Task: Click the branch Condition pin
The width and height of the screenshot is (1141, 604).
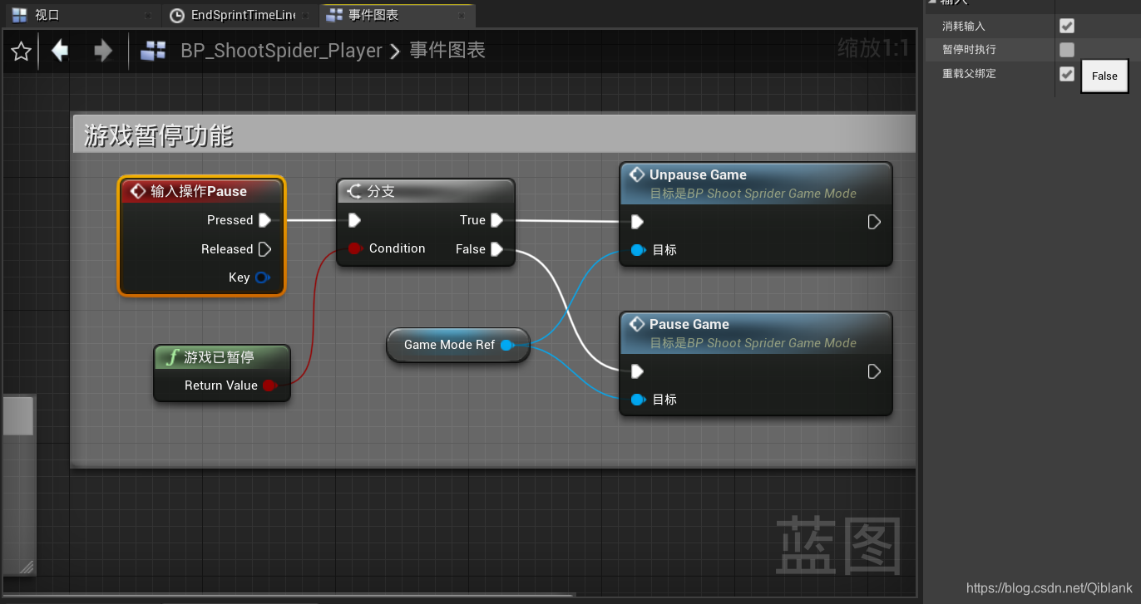Action: pyautogui.click(x=355, y=248)
